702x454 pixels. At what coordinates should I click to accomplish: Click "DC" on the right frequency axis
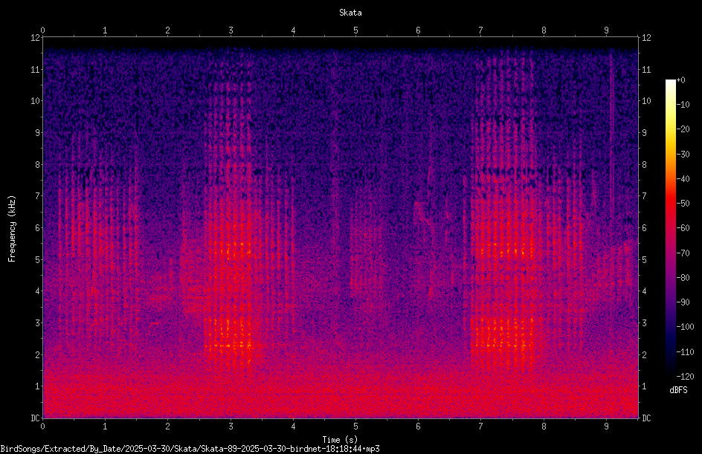(x=646, y=418)
